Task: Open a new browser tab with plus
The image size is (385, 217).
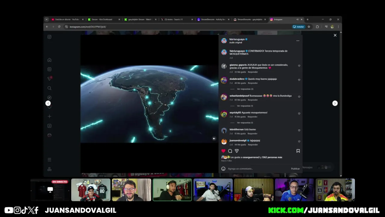Action: click(x=307, y=20)
